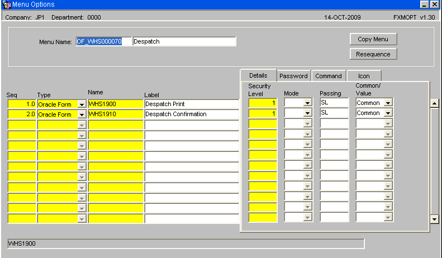The image size is (442, 258).
Task: Click the scroll up arrow of the list
Action: 434,103
